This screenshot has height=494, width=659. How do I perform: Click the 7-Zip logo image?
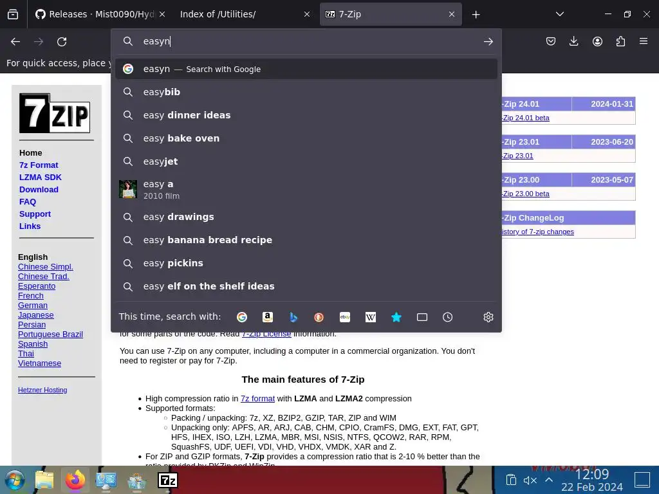(55, 113)
